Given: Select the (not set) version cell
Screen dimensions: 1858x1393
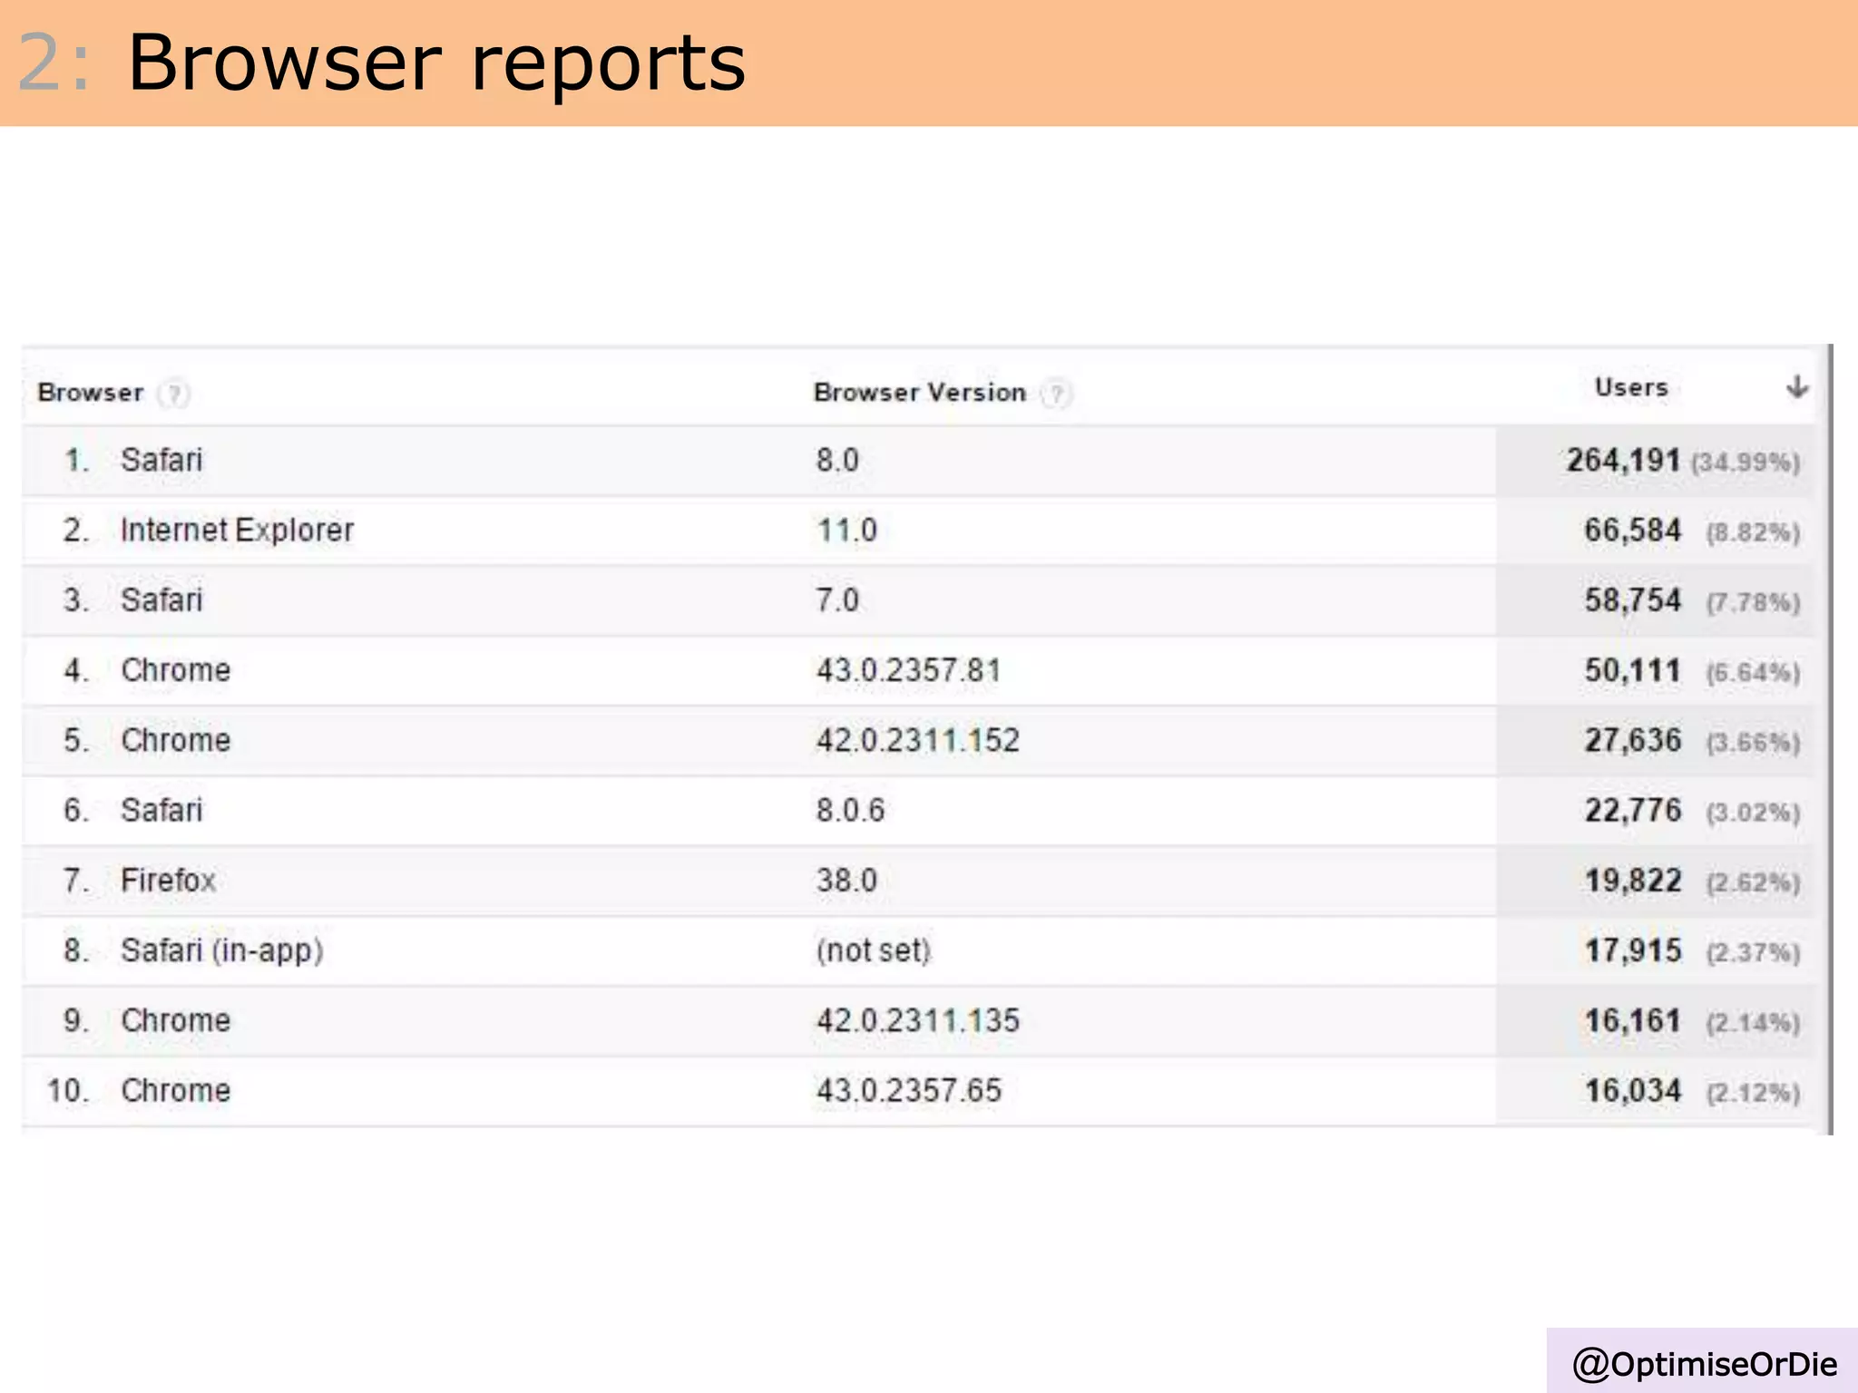Looking at the screenshot, I should point(874,950).
